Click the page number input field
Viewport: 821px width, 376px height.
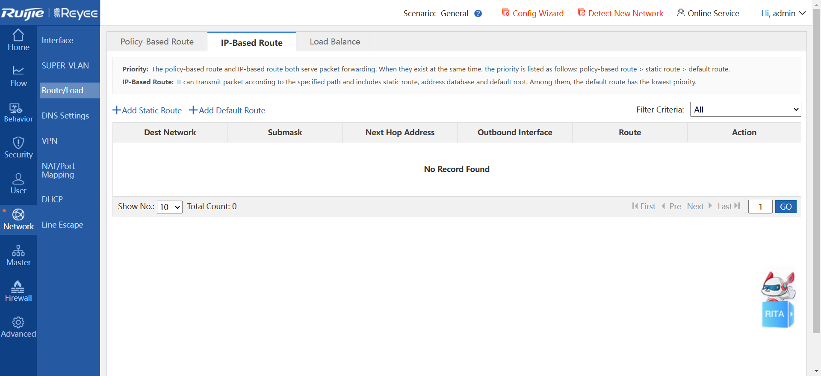[x=760, y=207]
